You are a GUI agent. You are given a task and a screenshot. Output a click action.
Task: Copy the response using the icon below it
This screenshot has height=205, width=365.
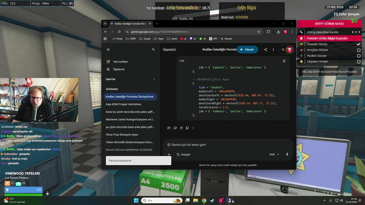[x=187, y=128]
